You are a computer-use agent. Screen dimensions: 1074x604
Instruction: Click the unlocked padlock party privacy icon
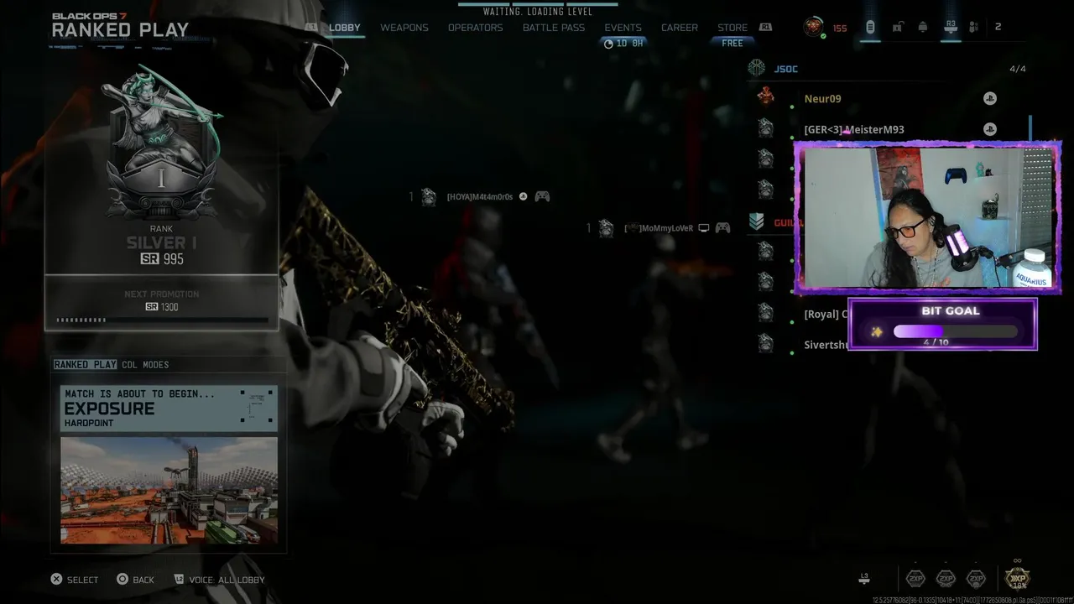tap(897, 28)
